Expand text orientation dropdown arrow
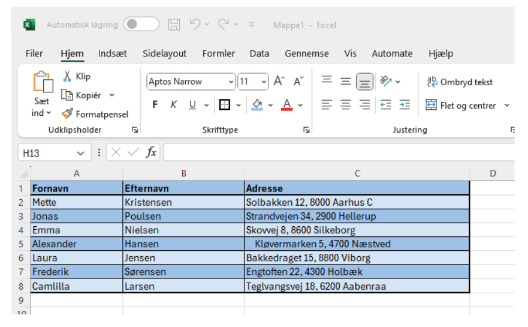 click(x=398, y=82)
